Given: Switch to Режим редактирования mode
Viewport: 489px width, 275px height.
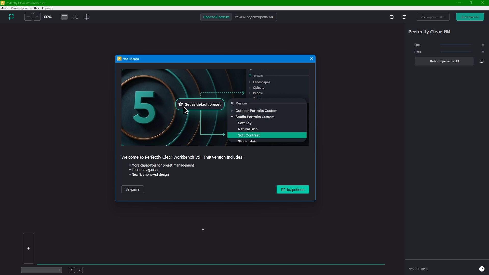Looking at the screenshot, I should (254, 17).
